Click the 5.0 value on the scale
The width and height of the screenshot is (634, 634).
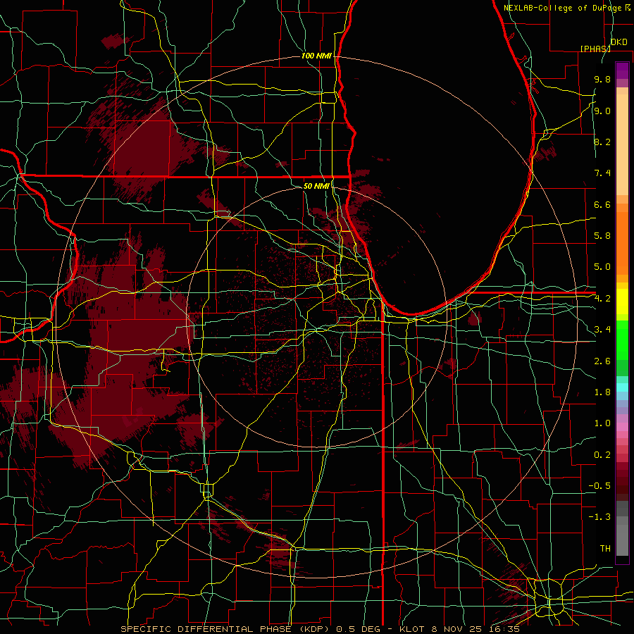tap(602, 267)
